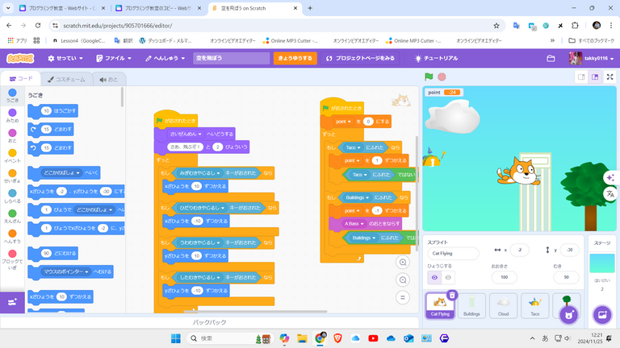The width and height of the screenshot is (620, 348).
Task: Open the せってい settings menu
Action: pyautogui.click(x=65, y=58)
